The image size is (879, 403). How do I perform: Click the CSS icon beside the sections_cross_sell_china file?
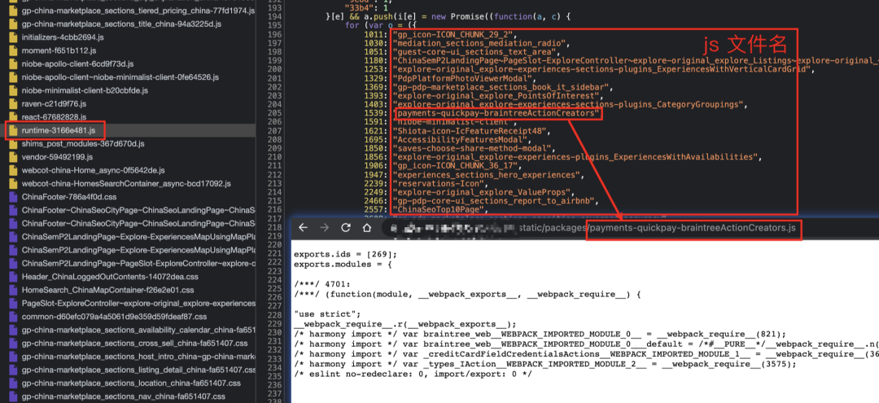[x=13, y=343]
